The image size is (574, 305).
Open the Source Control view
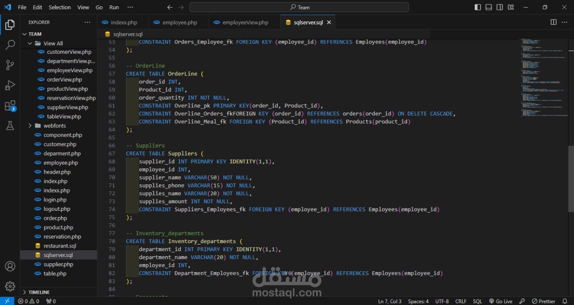click(10, 65)
